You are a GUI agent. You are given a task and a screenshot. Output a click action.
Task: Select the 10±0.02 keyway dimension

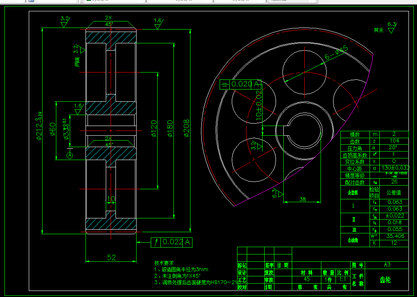(259, 105)
